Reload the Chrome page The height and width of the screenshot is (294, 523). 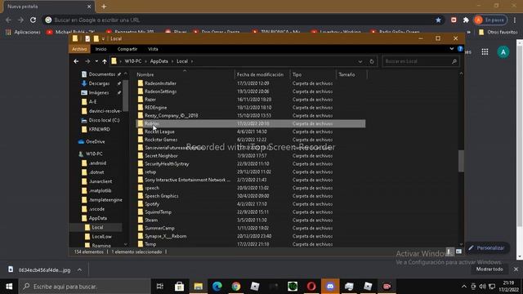(x=33, y=20)
